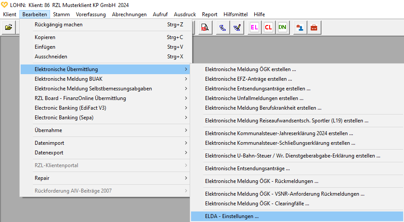The height and width of the screenshot is (222, 404).
Task: Click the document preview magnifier icon
Action: click(205, 27)
